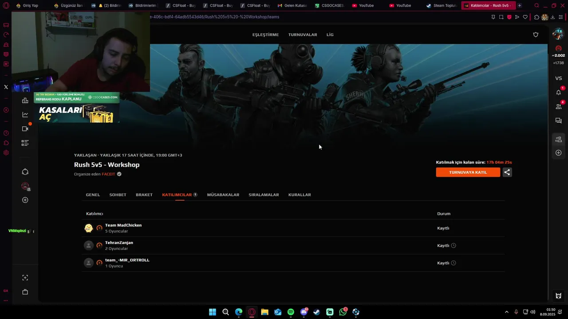Open the TehranZanjan team entry
Screen dimensions: 568x319
point(293,245)
